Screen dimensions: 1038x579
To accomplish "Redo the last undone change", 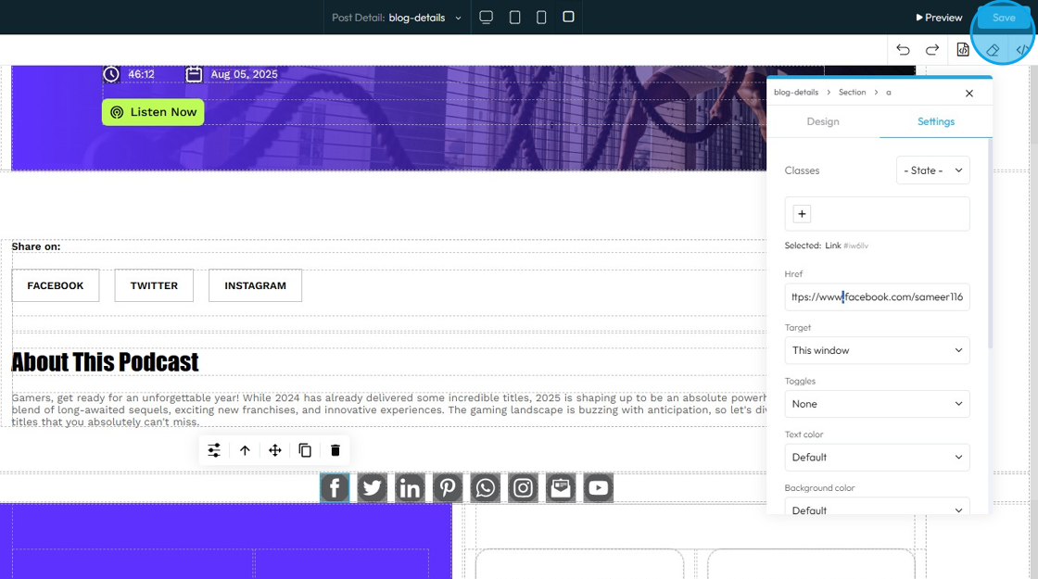I will (932, 50).
